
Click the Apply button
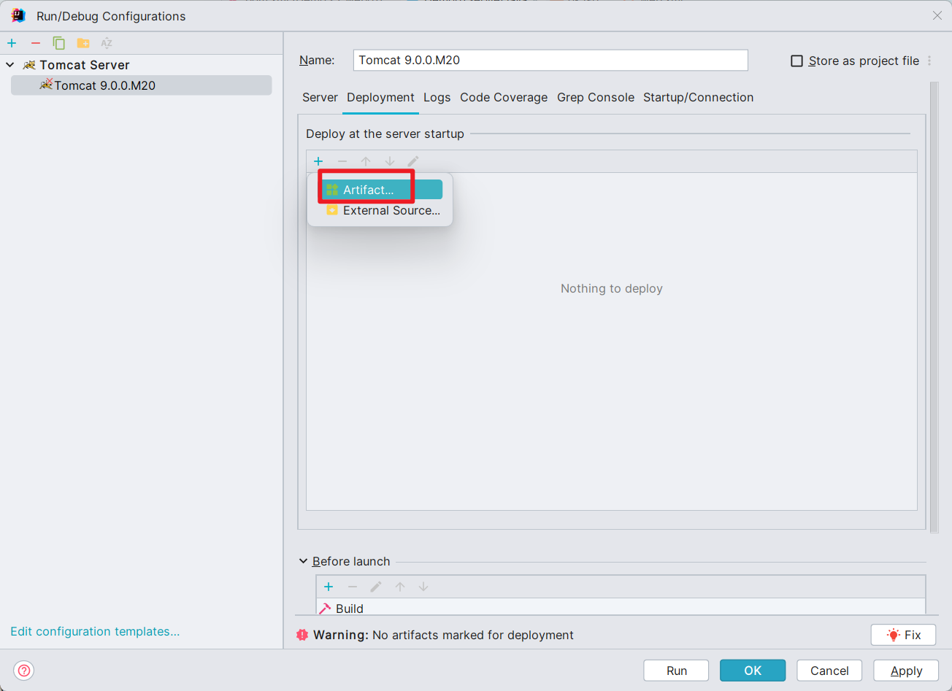[x=906, y=671]
